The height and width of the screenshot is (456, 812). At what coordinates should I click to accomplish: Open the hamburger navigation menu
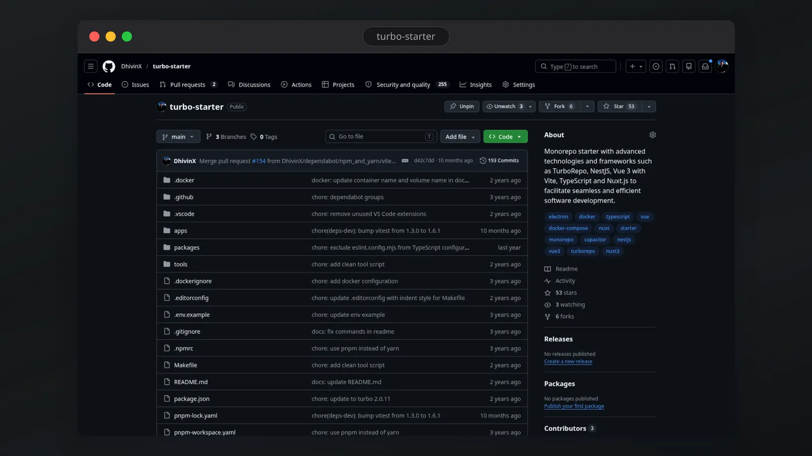91,66
